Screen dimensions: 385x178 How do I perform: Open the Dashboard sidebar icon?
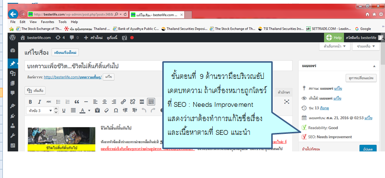point(13,50)
